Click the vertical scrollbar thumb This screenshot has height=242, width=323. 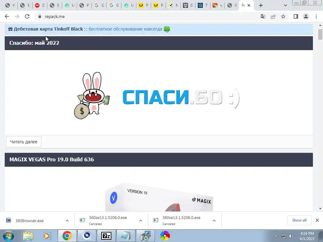320,34
